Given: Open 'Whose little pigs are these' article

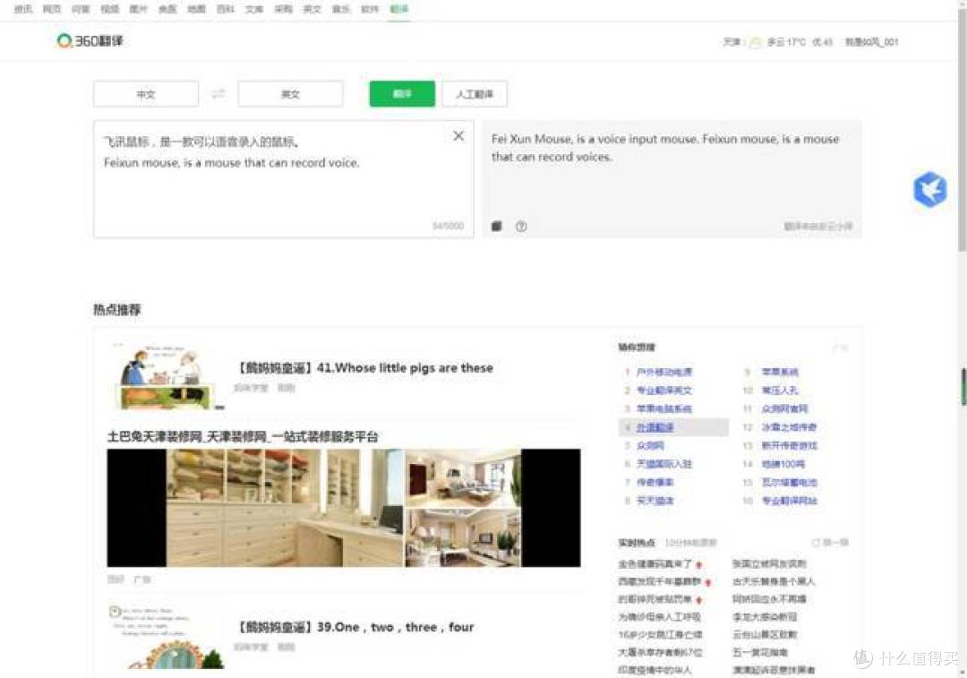Looking at the screenshot, I should [x=365, y=368].
